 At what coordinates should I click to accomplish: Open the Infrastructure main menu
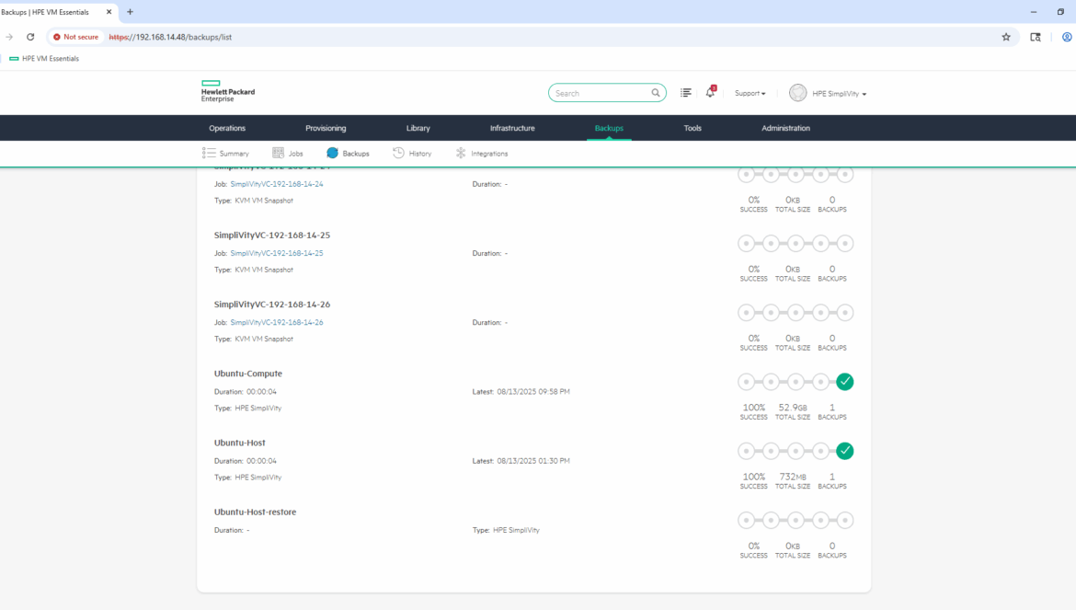tap(512, 128)
